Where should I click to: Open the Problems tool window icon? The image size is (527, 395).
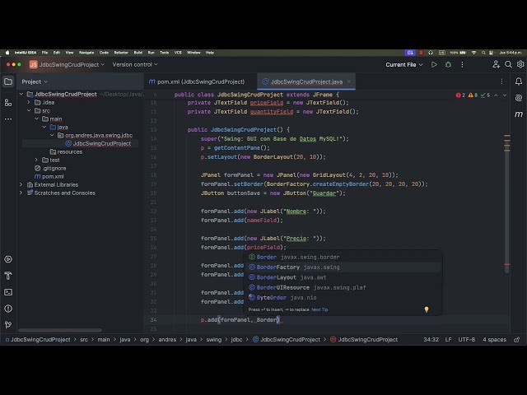[x=8, y=309]
